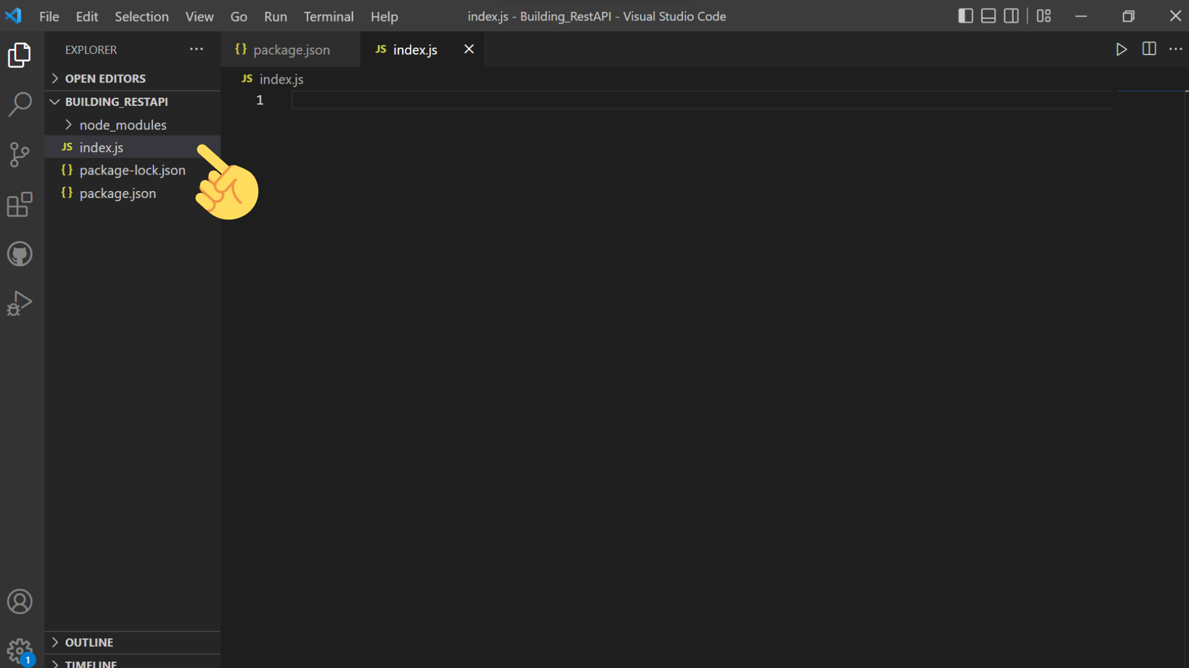Close the index.js editor tab
Viewport: 1189px width, 668px height.
[x=468, y=49]
